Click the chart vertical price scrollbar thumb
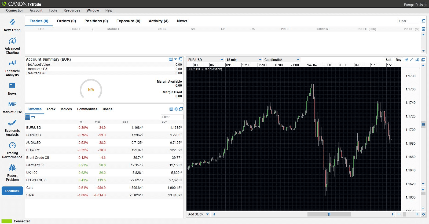 click(423, 124)
